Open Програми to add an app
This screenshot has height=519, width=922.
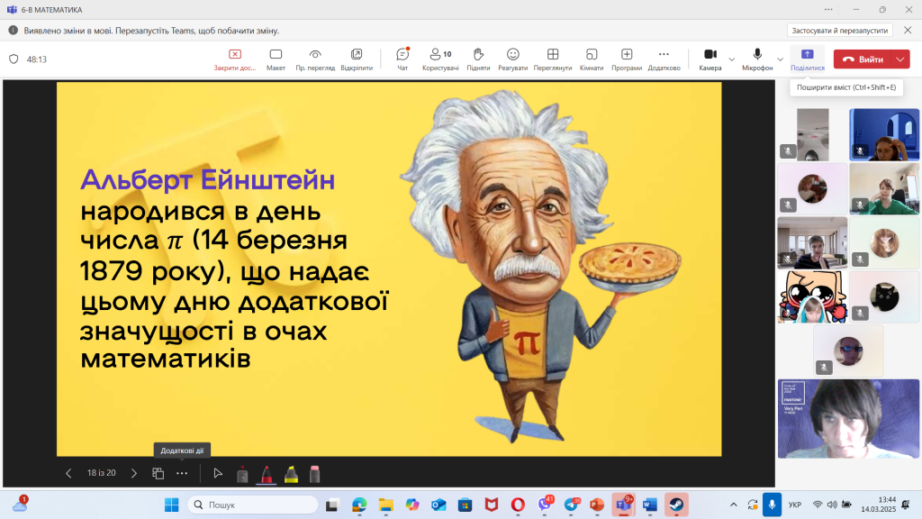[628, 56]
